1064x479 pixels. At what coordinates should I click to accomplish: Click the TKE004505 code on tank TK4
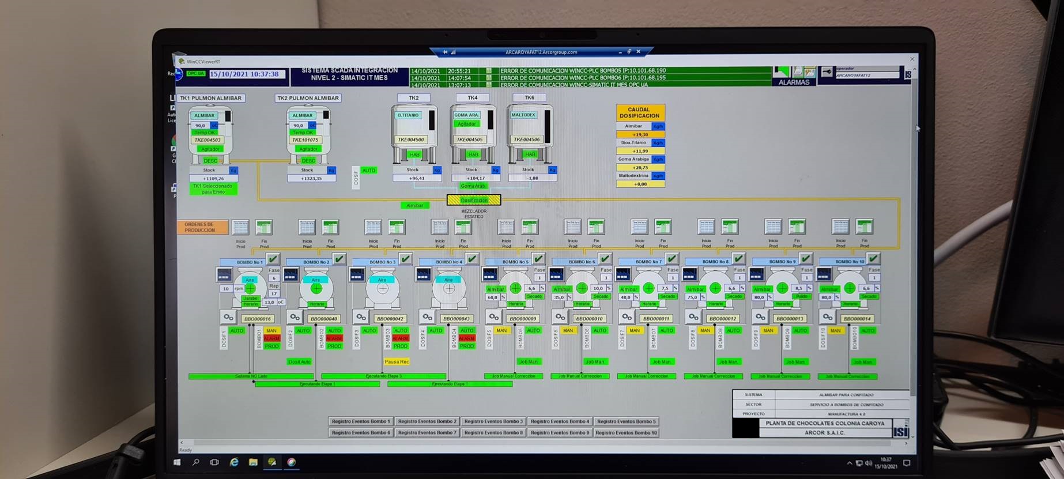[x=470, y=139]
